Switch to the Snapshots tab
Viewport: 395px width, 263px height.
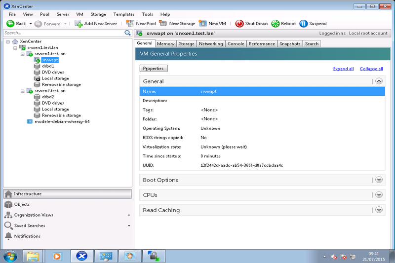point(290,44)
